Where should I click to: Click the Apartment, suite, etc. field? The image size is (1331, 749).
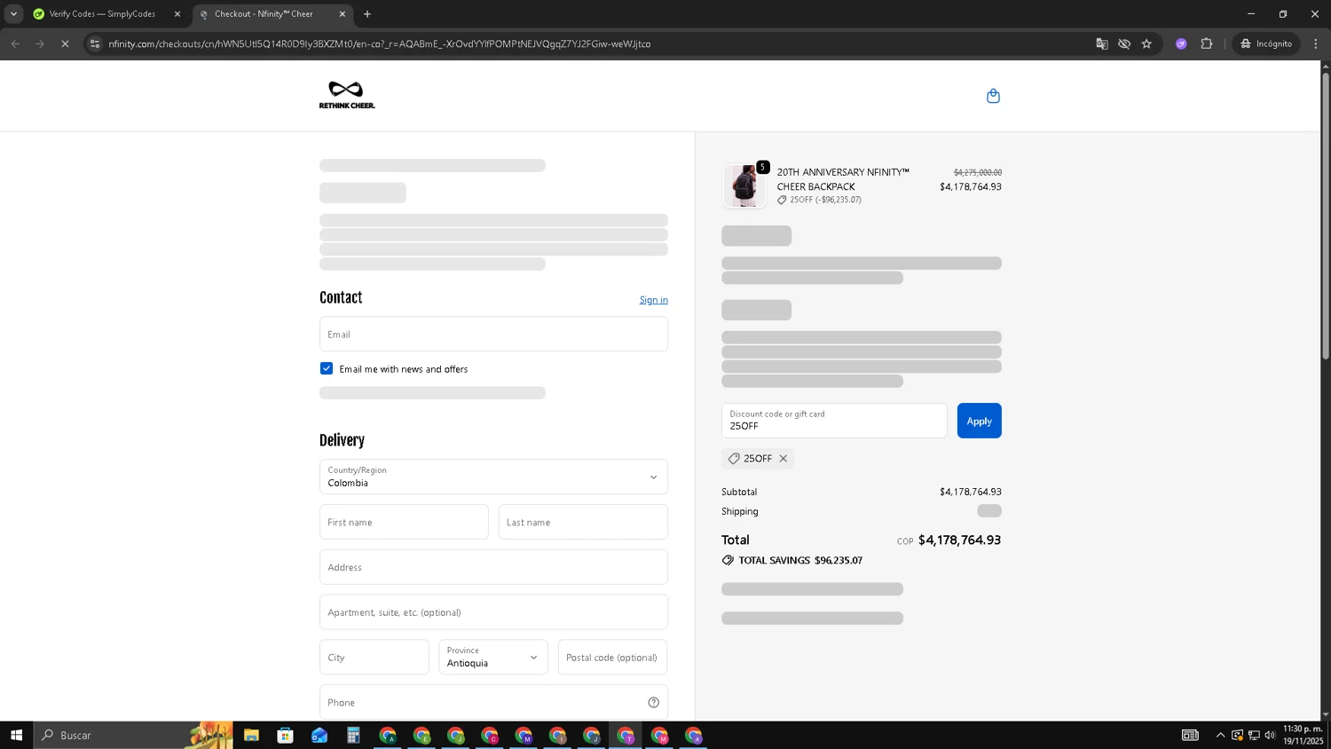[x=493, y=612]
